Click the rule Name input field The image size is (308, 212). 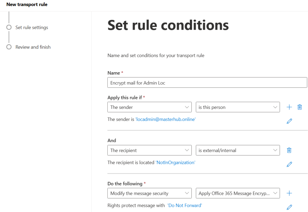[x=207, y=83]
